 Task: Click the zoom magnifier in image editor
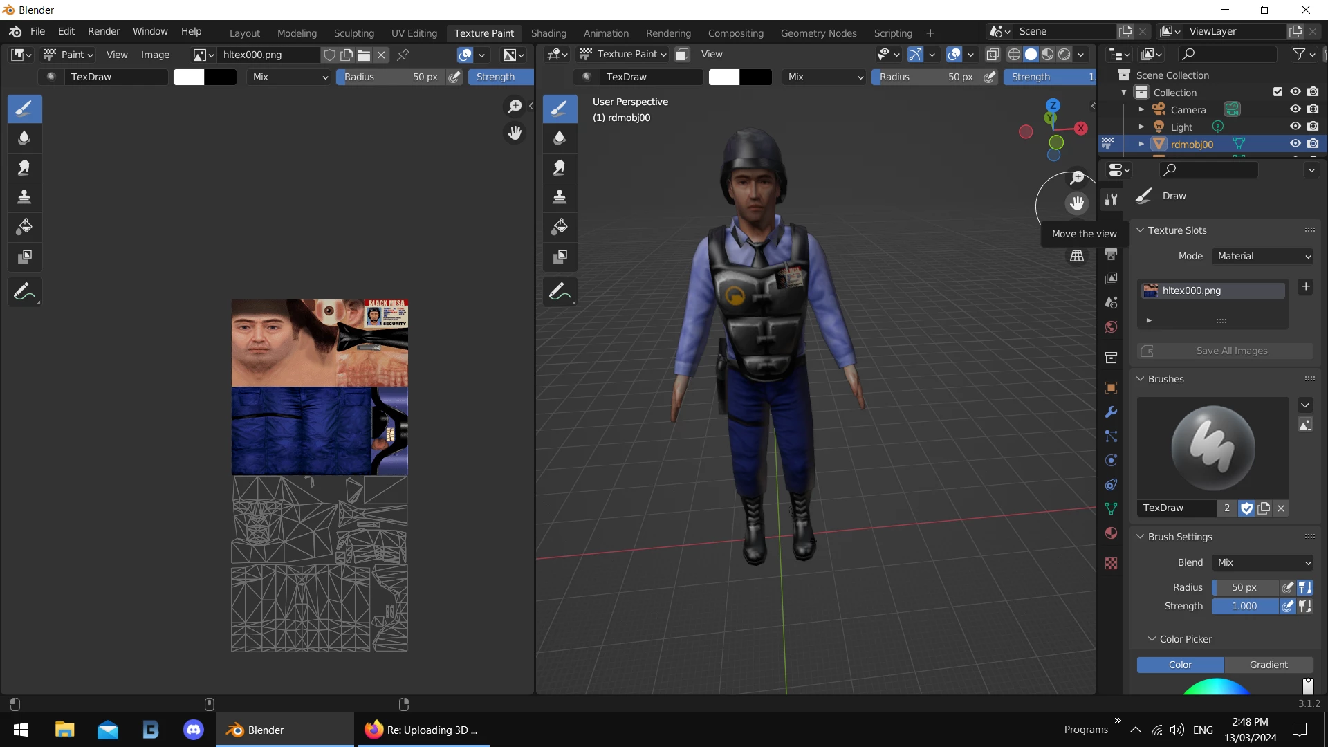[515, 107]
